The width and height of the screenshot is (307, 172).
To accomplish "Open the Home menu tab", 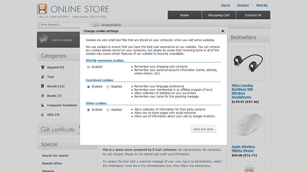I will tap(185, 15).
